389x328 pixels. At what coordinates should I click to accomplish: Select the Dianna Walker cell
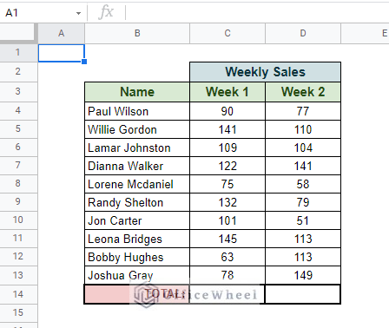[137, 166]
